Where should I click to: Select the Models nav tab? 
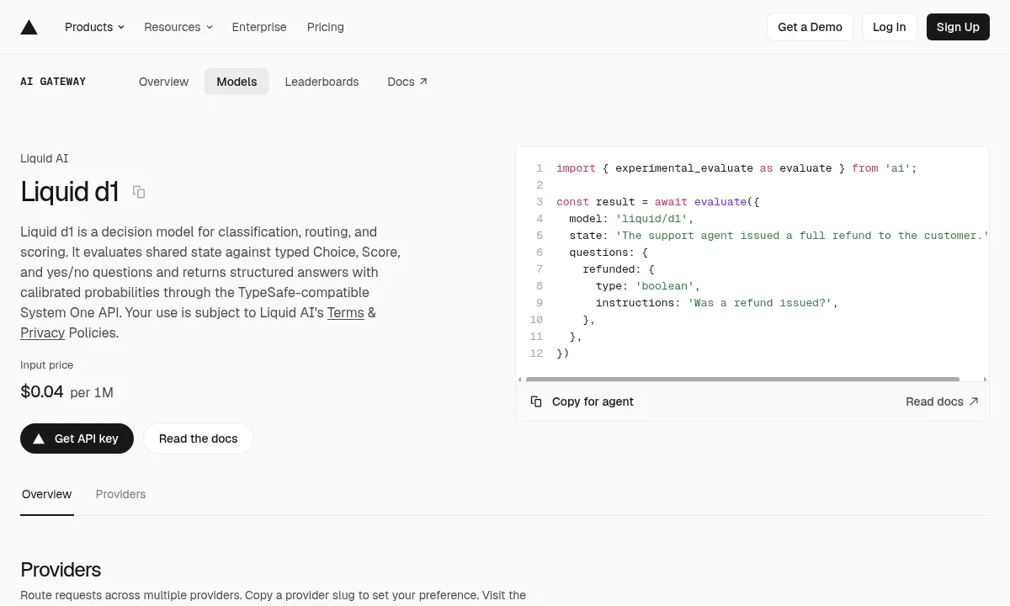pyautogui.click(x=237, y=82)
